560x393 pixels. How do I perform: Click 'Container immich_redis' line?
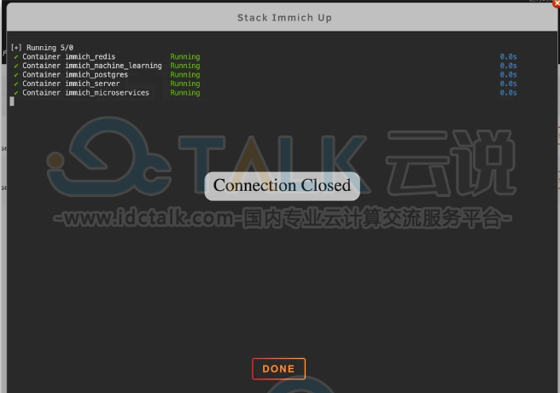pyautogui.click(x=69, y=57)
